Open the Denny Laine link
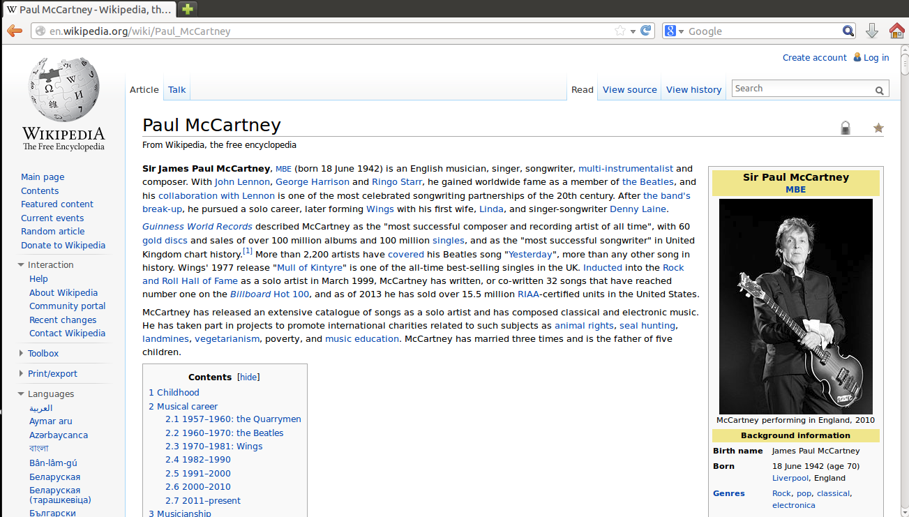 point(638,209)
